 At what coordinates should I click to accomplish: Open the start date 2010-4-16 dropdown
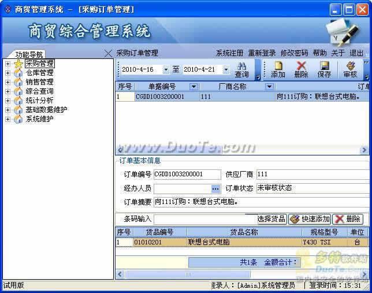pos(166,69)
